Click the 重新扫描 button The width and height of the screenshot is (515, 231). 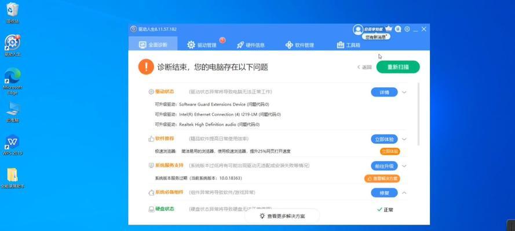tap(398, 67)
